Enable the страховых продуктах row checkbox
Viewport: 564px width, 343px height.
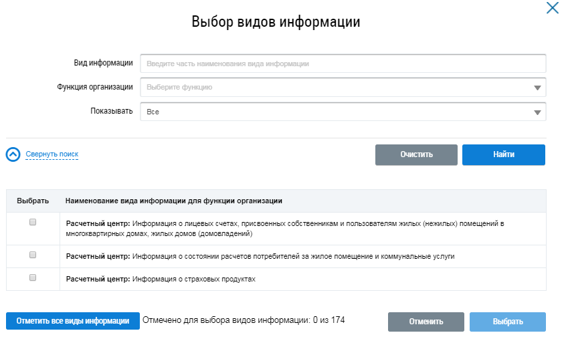(x=33, y=278)
